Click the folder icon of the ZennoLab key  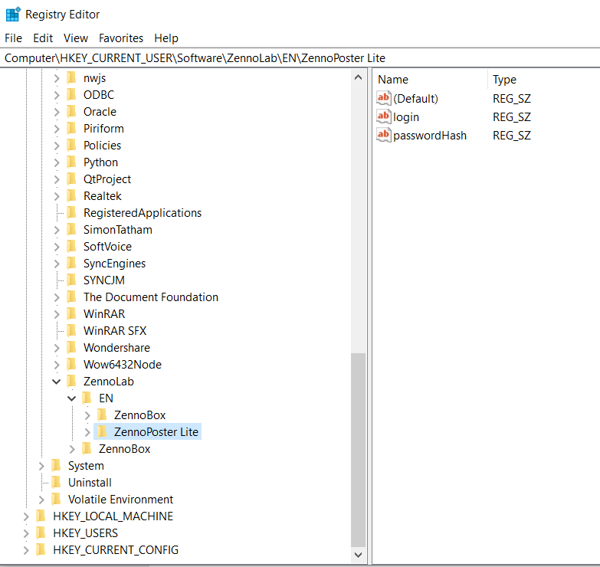click(x=71, y=381)
